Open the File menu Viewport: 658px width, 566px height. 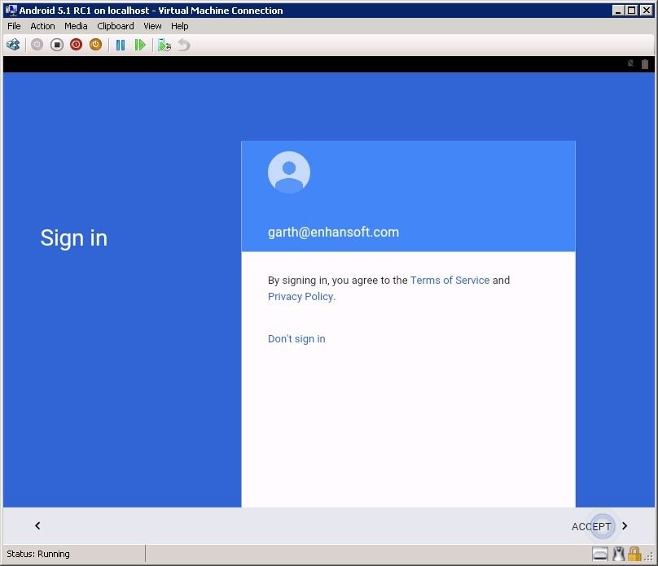coord(14,26)
